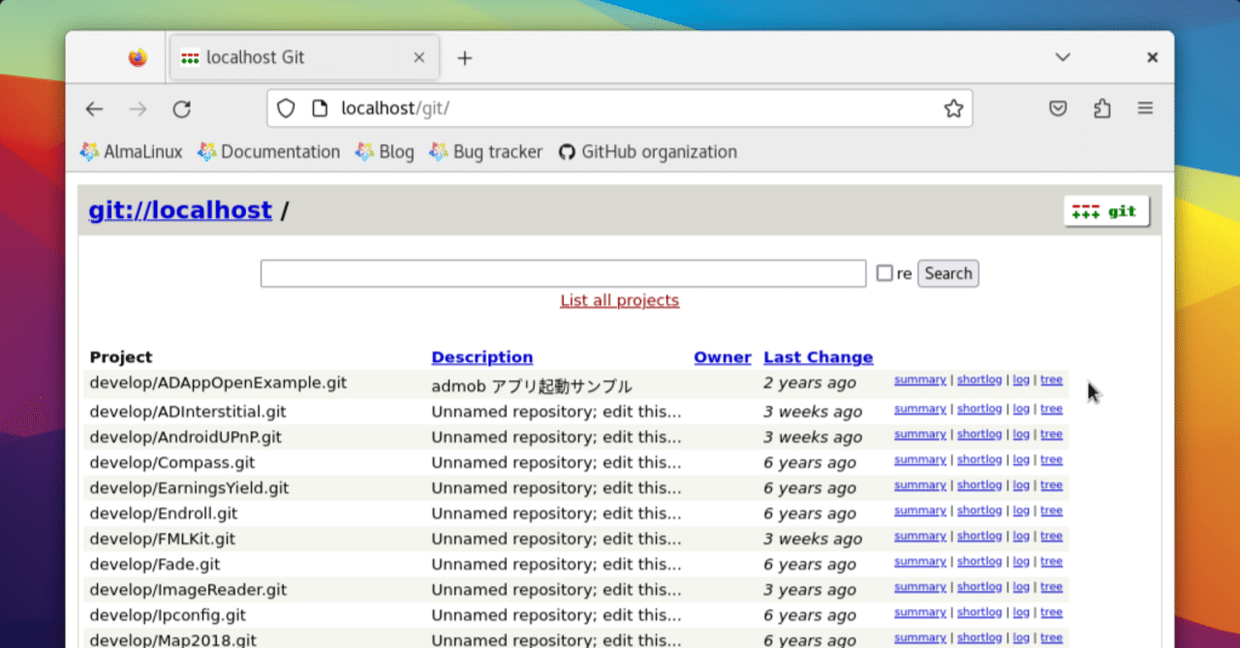Bookmark this page with the star icon
Screen dimensions: 1240x648
click(955, 108)
